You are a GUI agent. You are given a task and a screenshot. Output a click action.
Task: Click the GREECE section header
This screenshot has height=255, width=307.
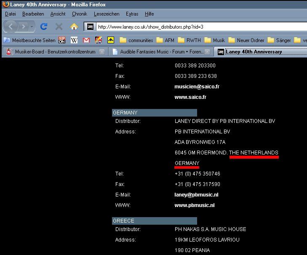tap(155, 221)
